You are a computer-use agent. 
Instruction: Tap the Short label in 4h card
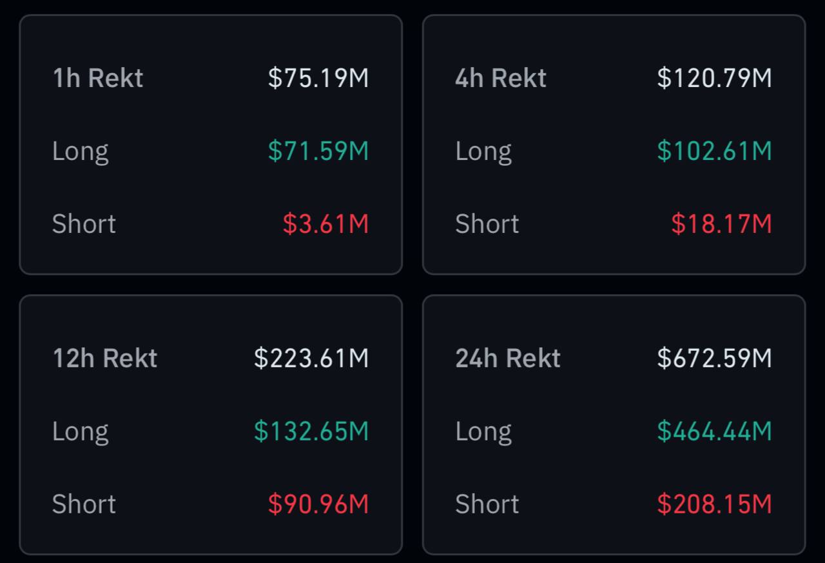487,224
